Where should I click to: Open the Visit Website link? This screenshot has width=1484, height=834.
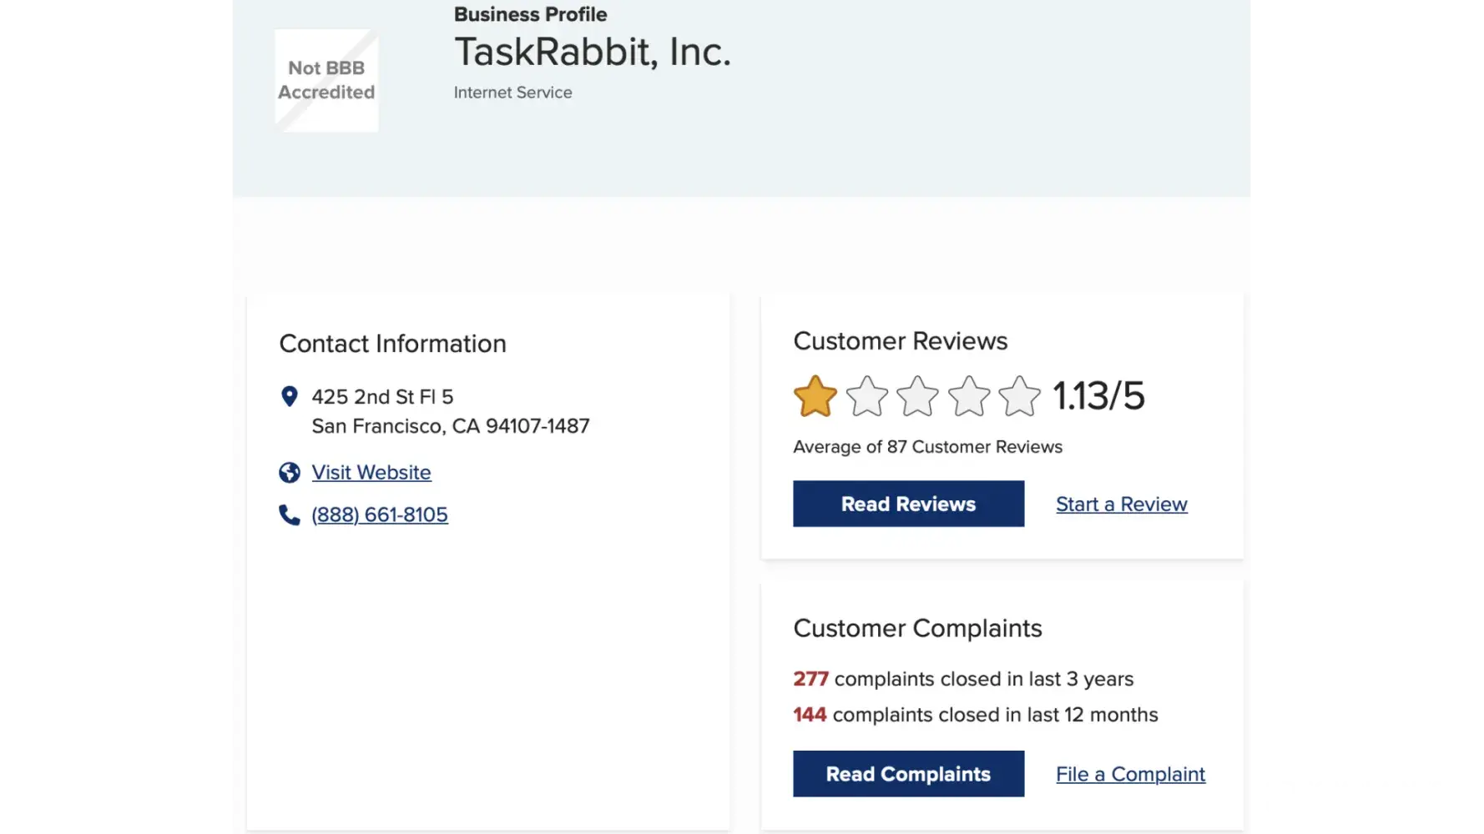[x=371, y=473]
